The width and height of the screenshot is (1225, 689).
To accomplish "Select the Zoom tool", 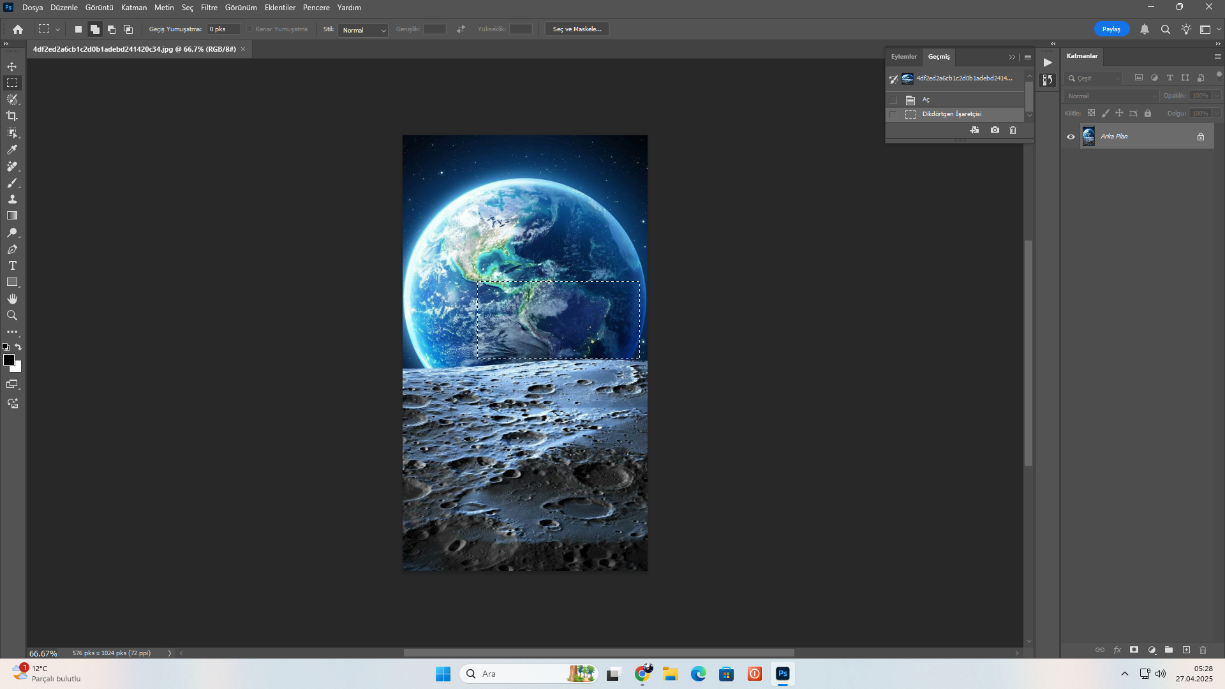I will [x=12, y=315].
